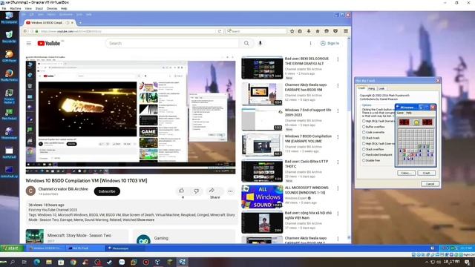475x267 pixels.
Task: Click Firefox back navigation arrow
Action: point(25,31)
